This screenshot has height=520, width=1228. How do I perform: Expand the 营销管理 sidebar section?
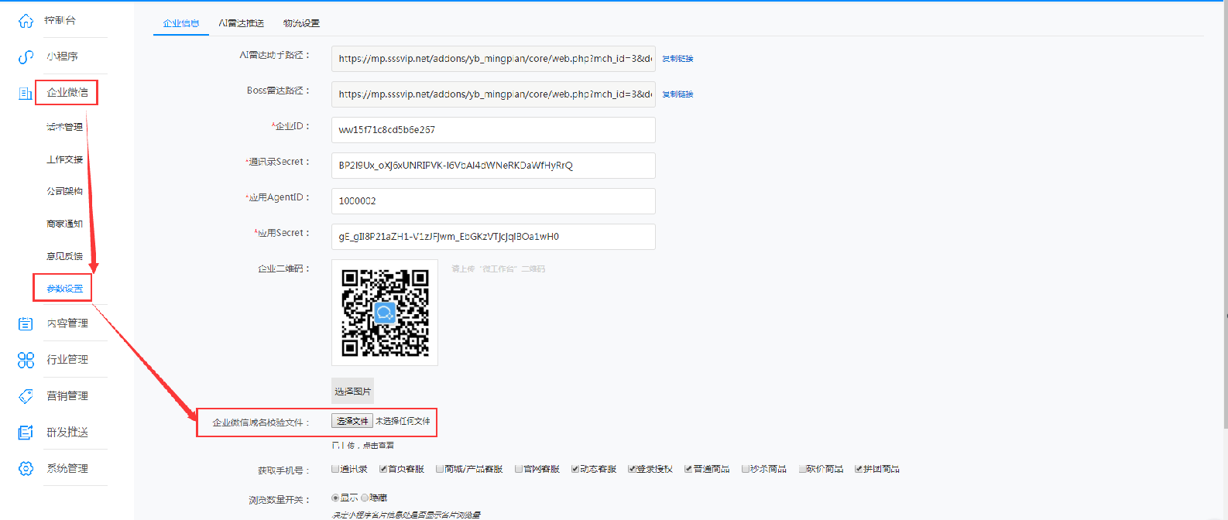pyautogui.click(x=67, y=396)
